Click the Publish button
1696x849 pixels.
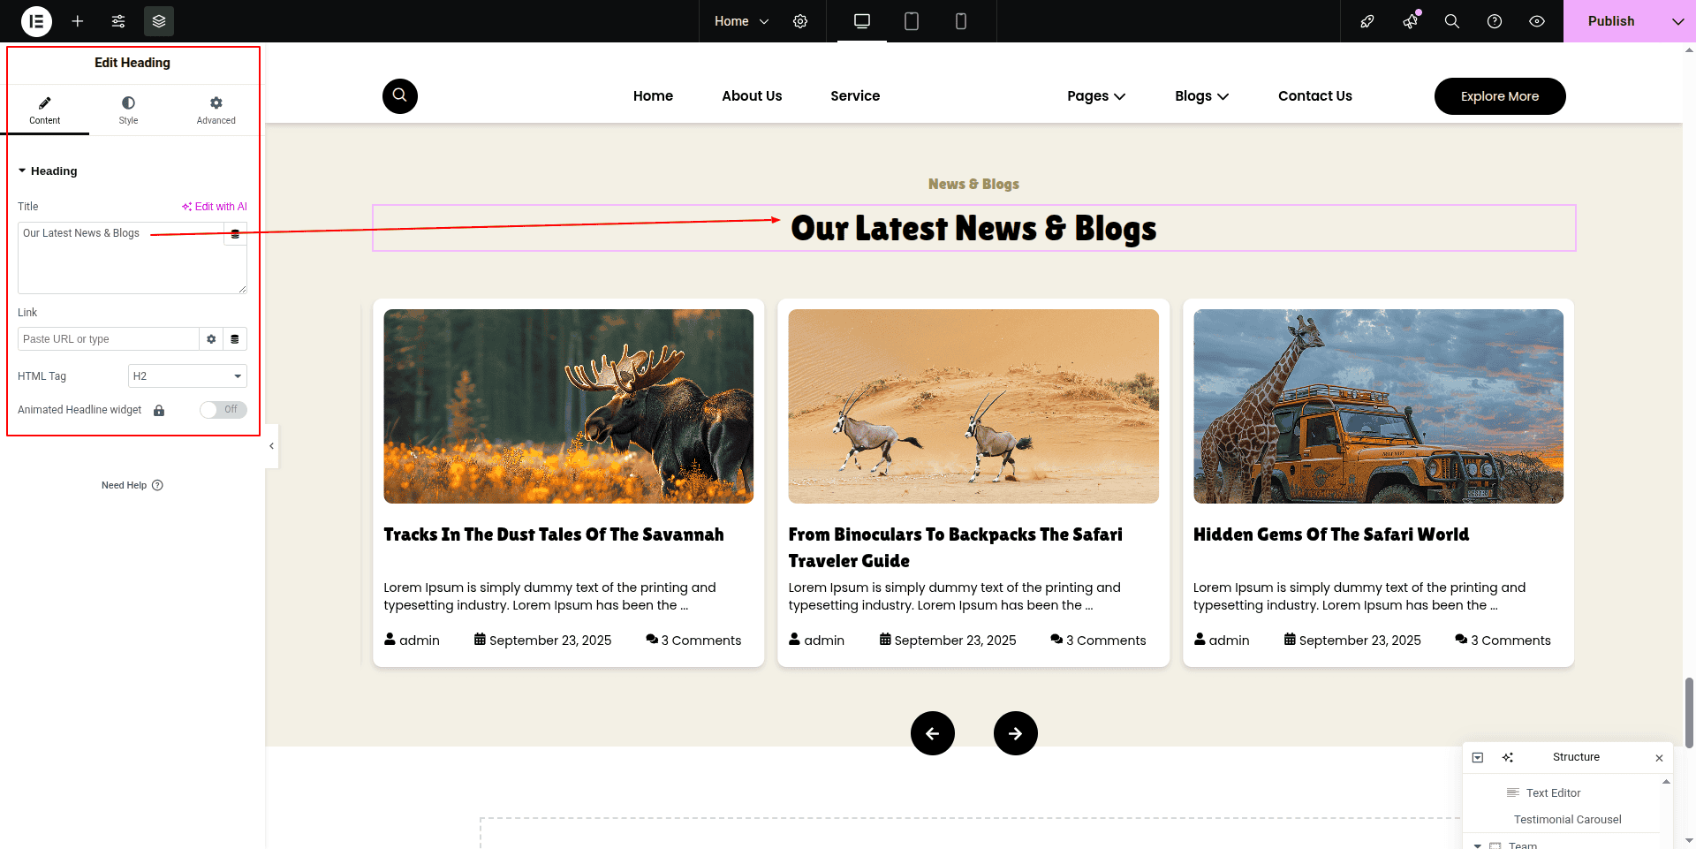point(1610,21)
